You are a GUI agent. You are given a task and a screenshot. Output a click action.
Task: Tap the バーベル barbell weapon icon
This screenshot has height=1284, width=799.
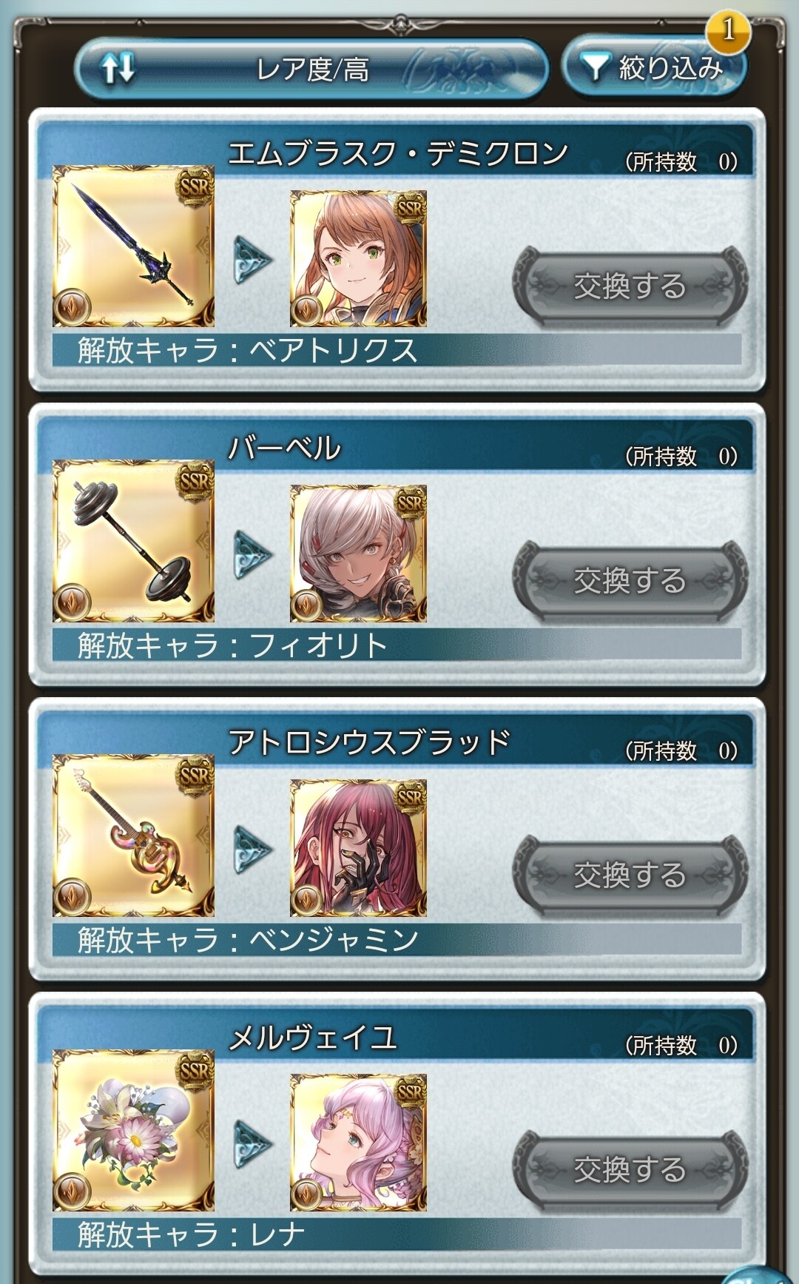point(134,540)
